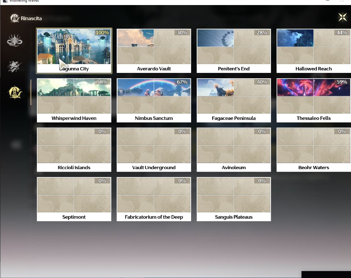Image resolution: width=351 pixels, height=278 pixels.
Task: Open the Thessaleo Fells card
Action: coord(313,100)
